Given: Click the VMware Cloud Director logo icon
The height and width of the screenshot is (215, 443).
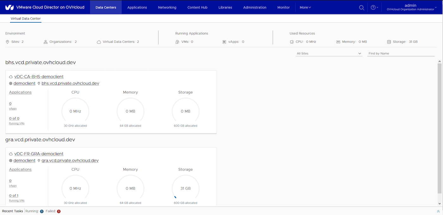Looking at the screenshot, I should tap(9, 7).
